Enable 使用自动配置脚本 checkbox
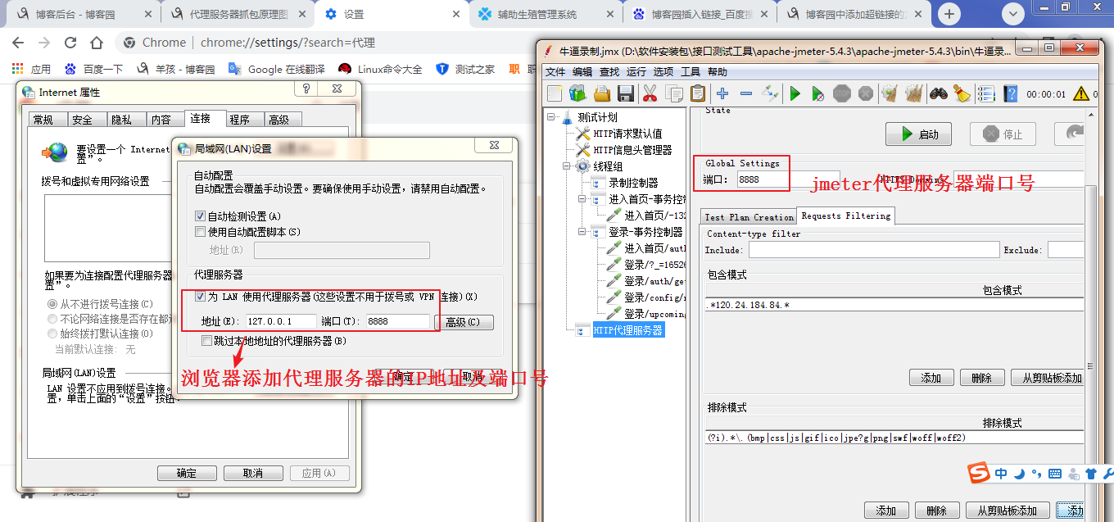This screenshot has width=1114, height=522. [200, 232]
